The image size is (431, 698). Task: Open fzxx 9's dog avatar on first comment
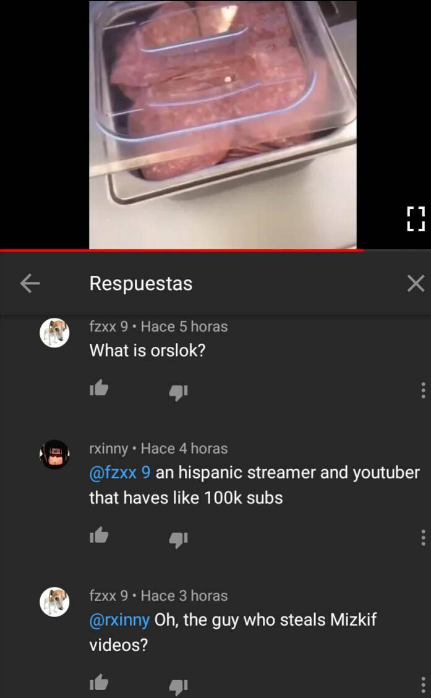pos(54,333)
